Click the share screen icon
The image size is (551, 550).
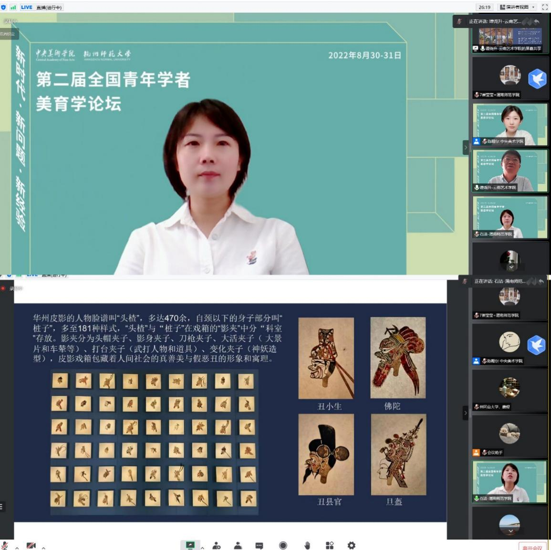190,545
